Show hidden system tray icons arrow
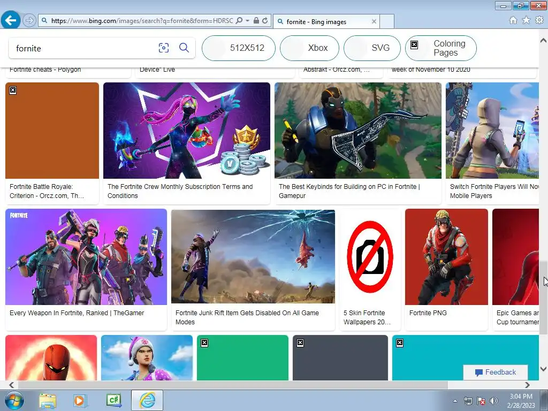The height and width of the screenshot is (411, 548). pos(455,401)
